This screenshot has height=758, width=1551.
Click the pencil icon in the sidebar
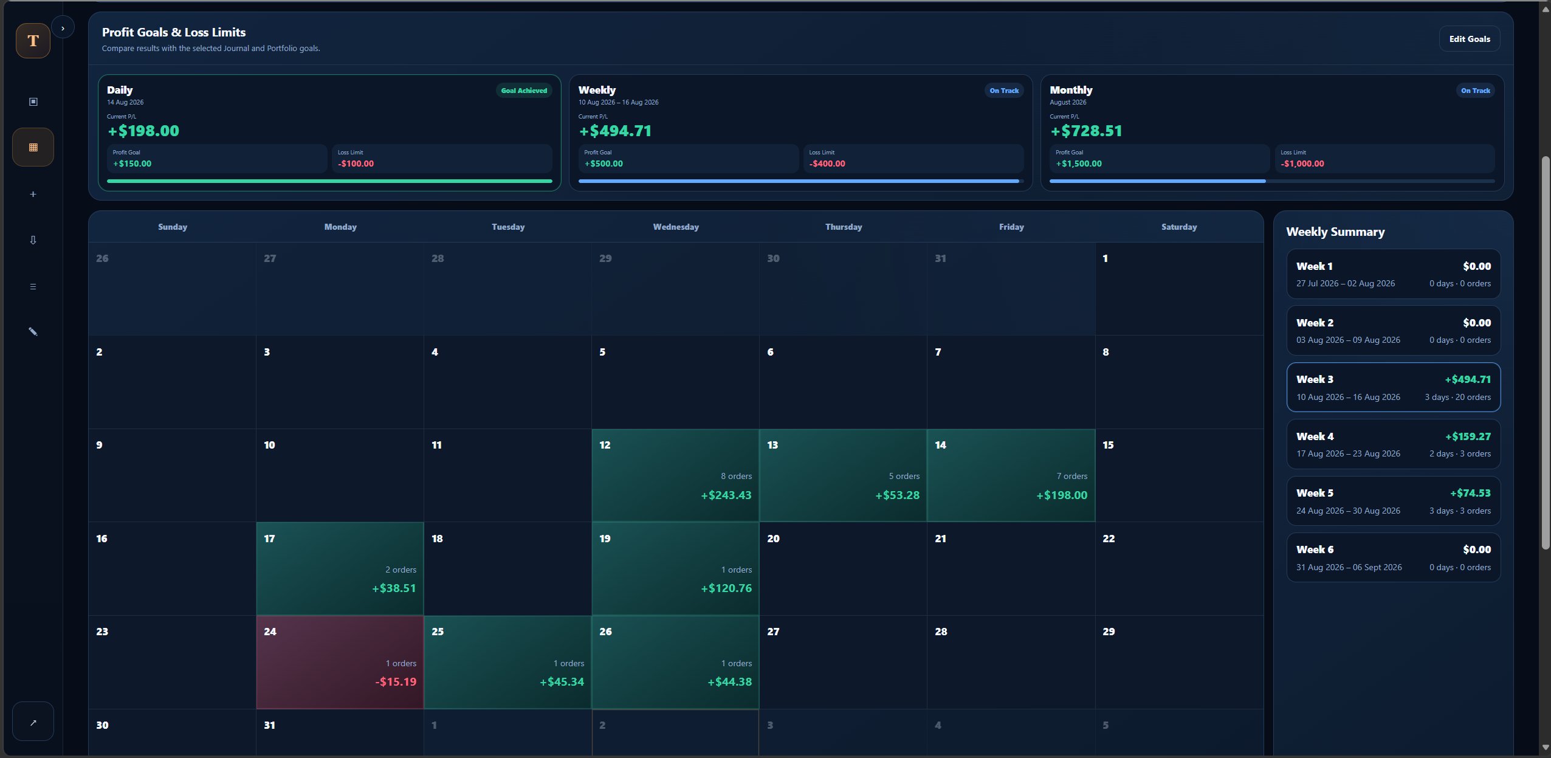pyautogui.click(x=33, y=332)
